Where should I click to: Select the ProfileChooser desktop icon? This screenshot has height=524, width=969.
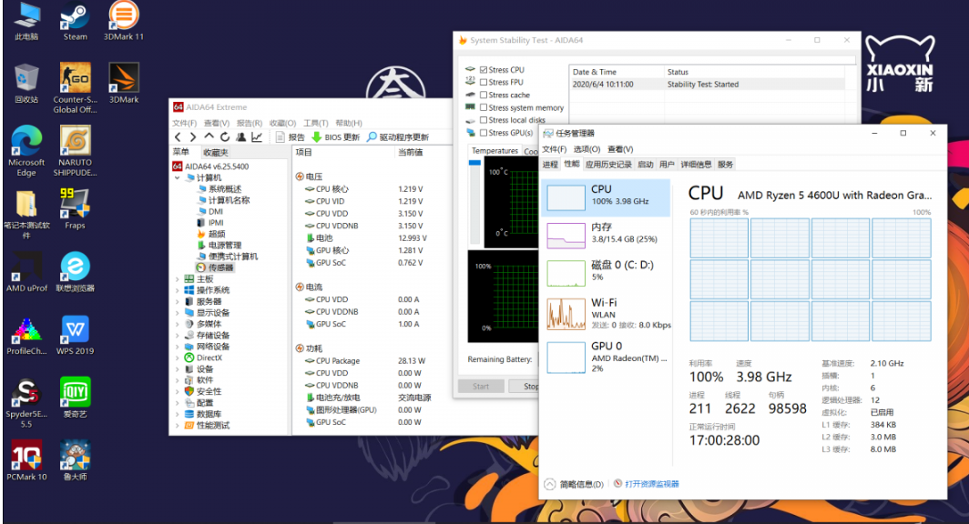[x=26, y=337]
